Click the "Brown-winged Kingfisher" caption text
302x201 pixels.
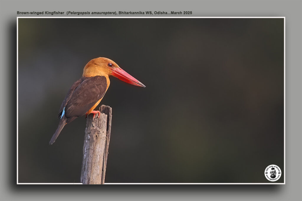(x=40, y=13)
